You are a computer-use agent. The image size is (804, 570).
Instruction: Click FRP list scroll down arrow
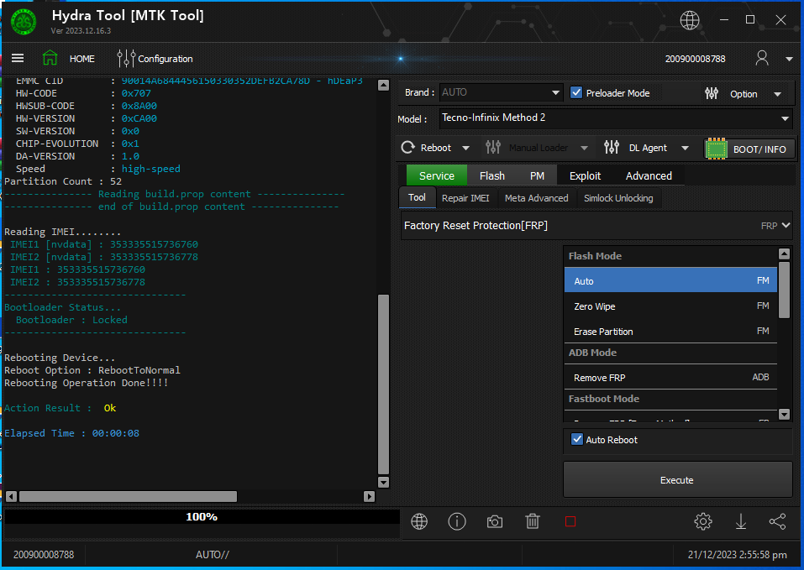pos(784,415)
